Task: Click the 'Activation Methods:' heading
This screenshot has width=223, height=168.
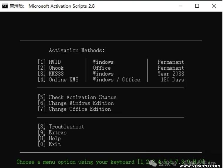Action: (77, 50)
